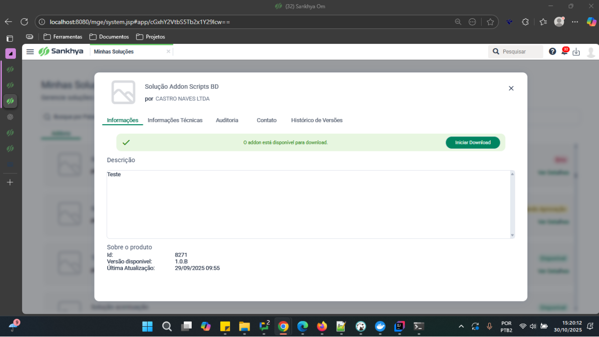
Task: Open the Ferramentas bookmarks folder
Action: click(63, 37)
